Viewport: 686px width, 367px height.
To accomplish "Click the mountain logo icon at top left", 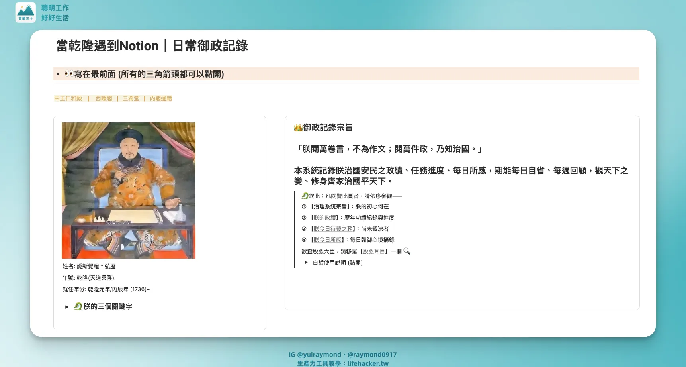I will 25,12.
